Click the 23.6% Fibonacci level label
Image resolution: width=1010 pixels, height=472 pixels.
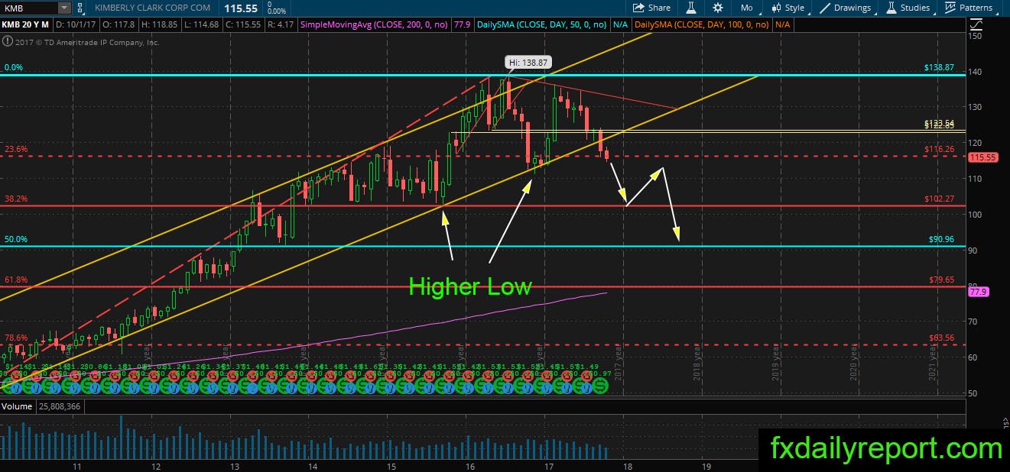(15, 150)
